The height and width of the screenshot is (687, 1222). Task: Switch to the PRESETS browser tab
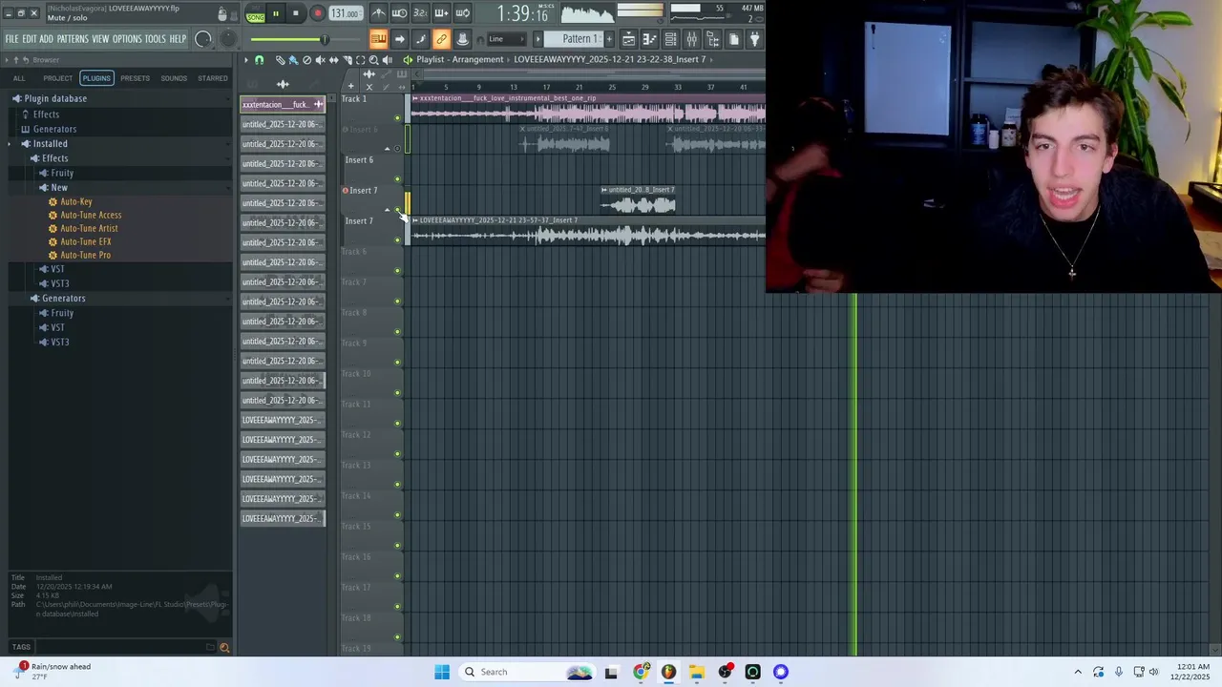135,78
